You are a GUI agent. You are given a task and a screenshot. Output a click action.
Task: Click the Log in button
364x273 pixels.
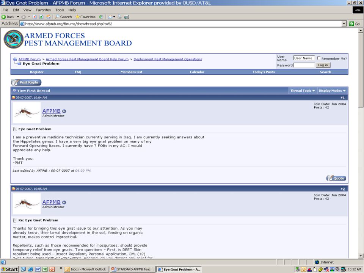pos(323,65)
